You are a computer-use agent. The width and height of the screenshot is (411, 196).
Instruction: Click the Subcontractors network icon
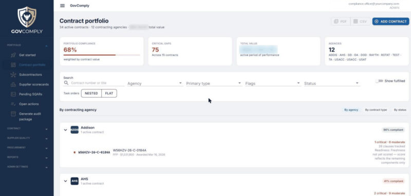[x=13, y=75]
